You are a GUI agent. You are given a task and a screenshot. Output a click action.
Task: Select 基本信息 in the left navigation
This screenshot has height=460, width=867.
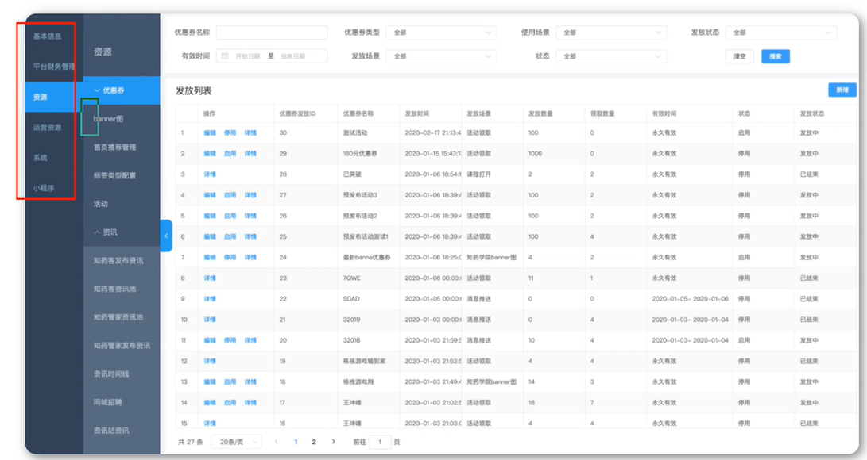coord(47,36)
